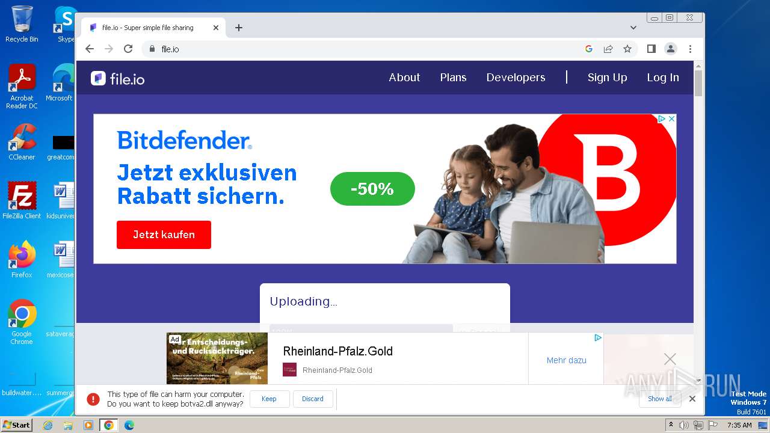This screenshot has height=433, width=770.
Task: Open Media Player taskbar icon
Action: 88,425
